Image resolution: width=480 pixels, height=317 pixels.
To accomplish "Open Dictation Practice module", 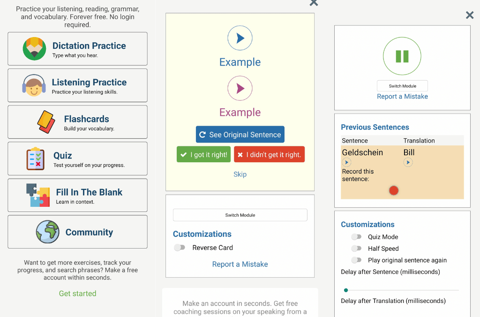I will point(78,49).
